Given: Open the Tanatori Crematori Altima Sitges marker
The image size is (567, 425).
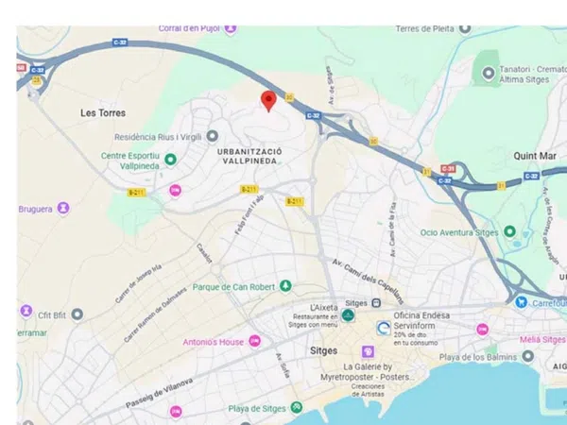Looking at the screenshot, I should tap(489, 73).
